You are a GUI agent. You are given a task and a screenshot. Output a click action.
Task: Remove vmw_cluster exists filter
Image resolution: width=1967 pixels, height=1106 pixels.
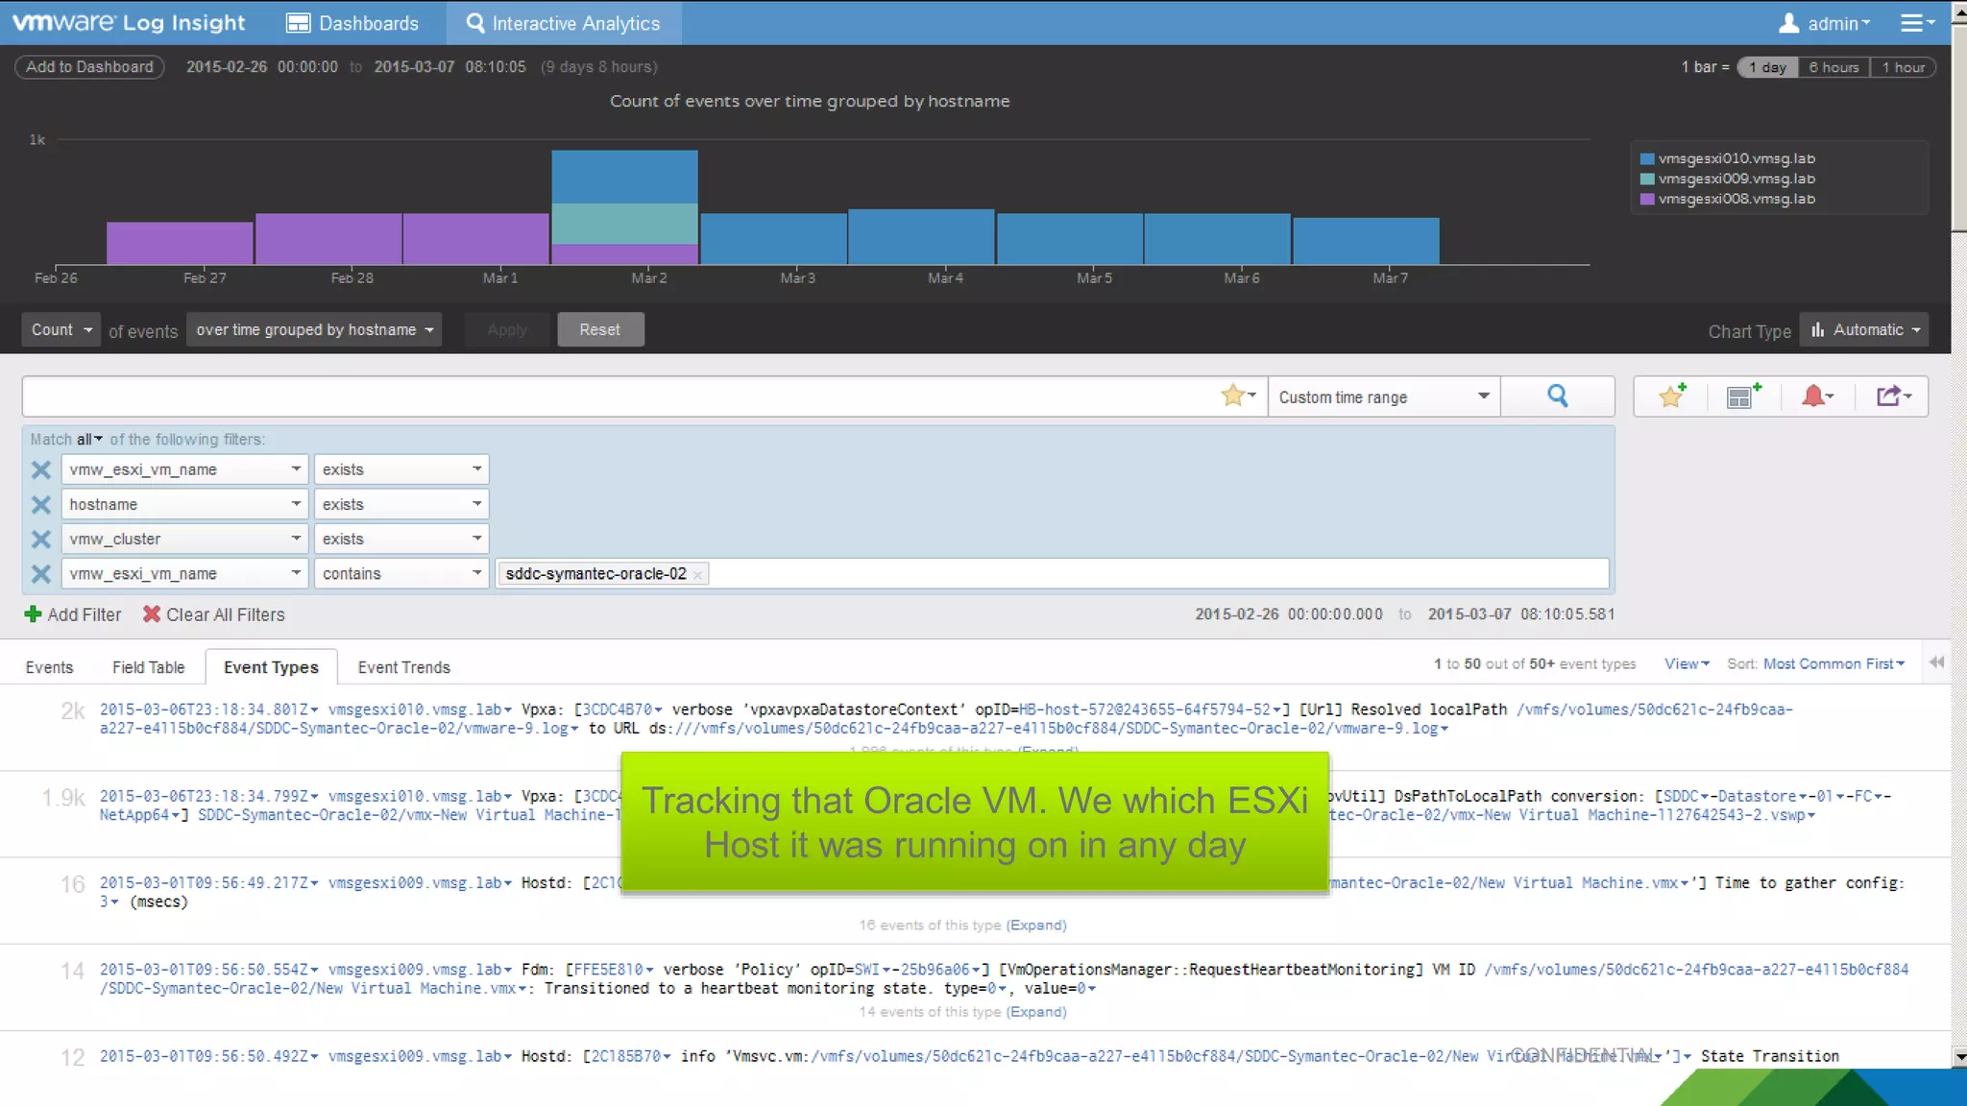point(40,539)
